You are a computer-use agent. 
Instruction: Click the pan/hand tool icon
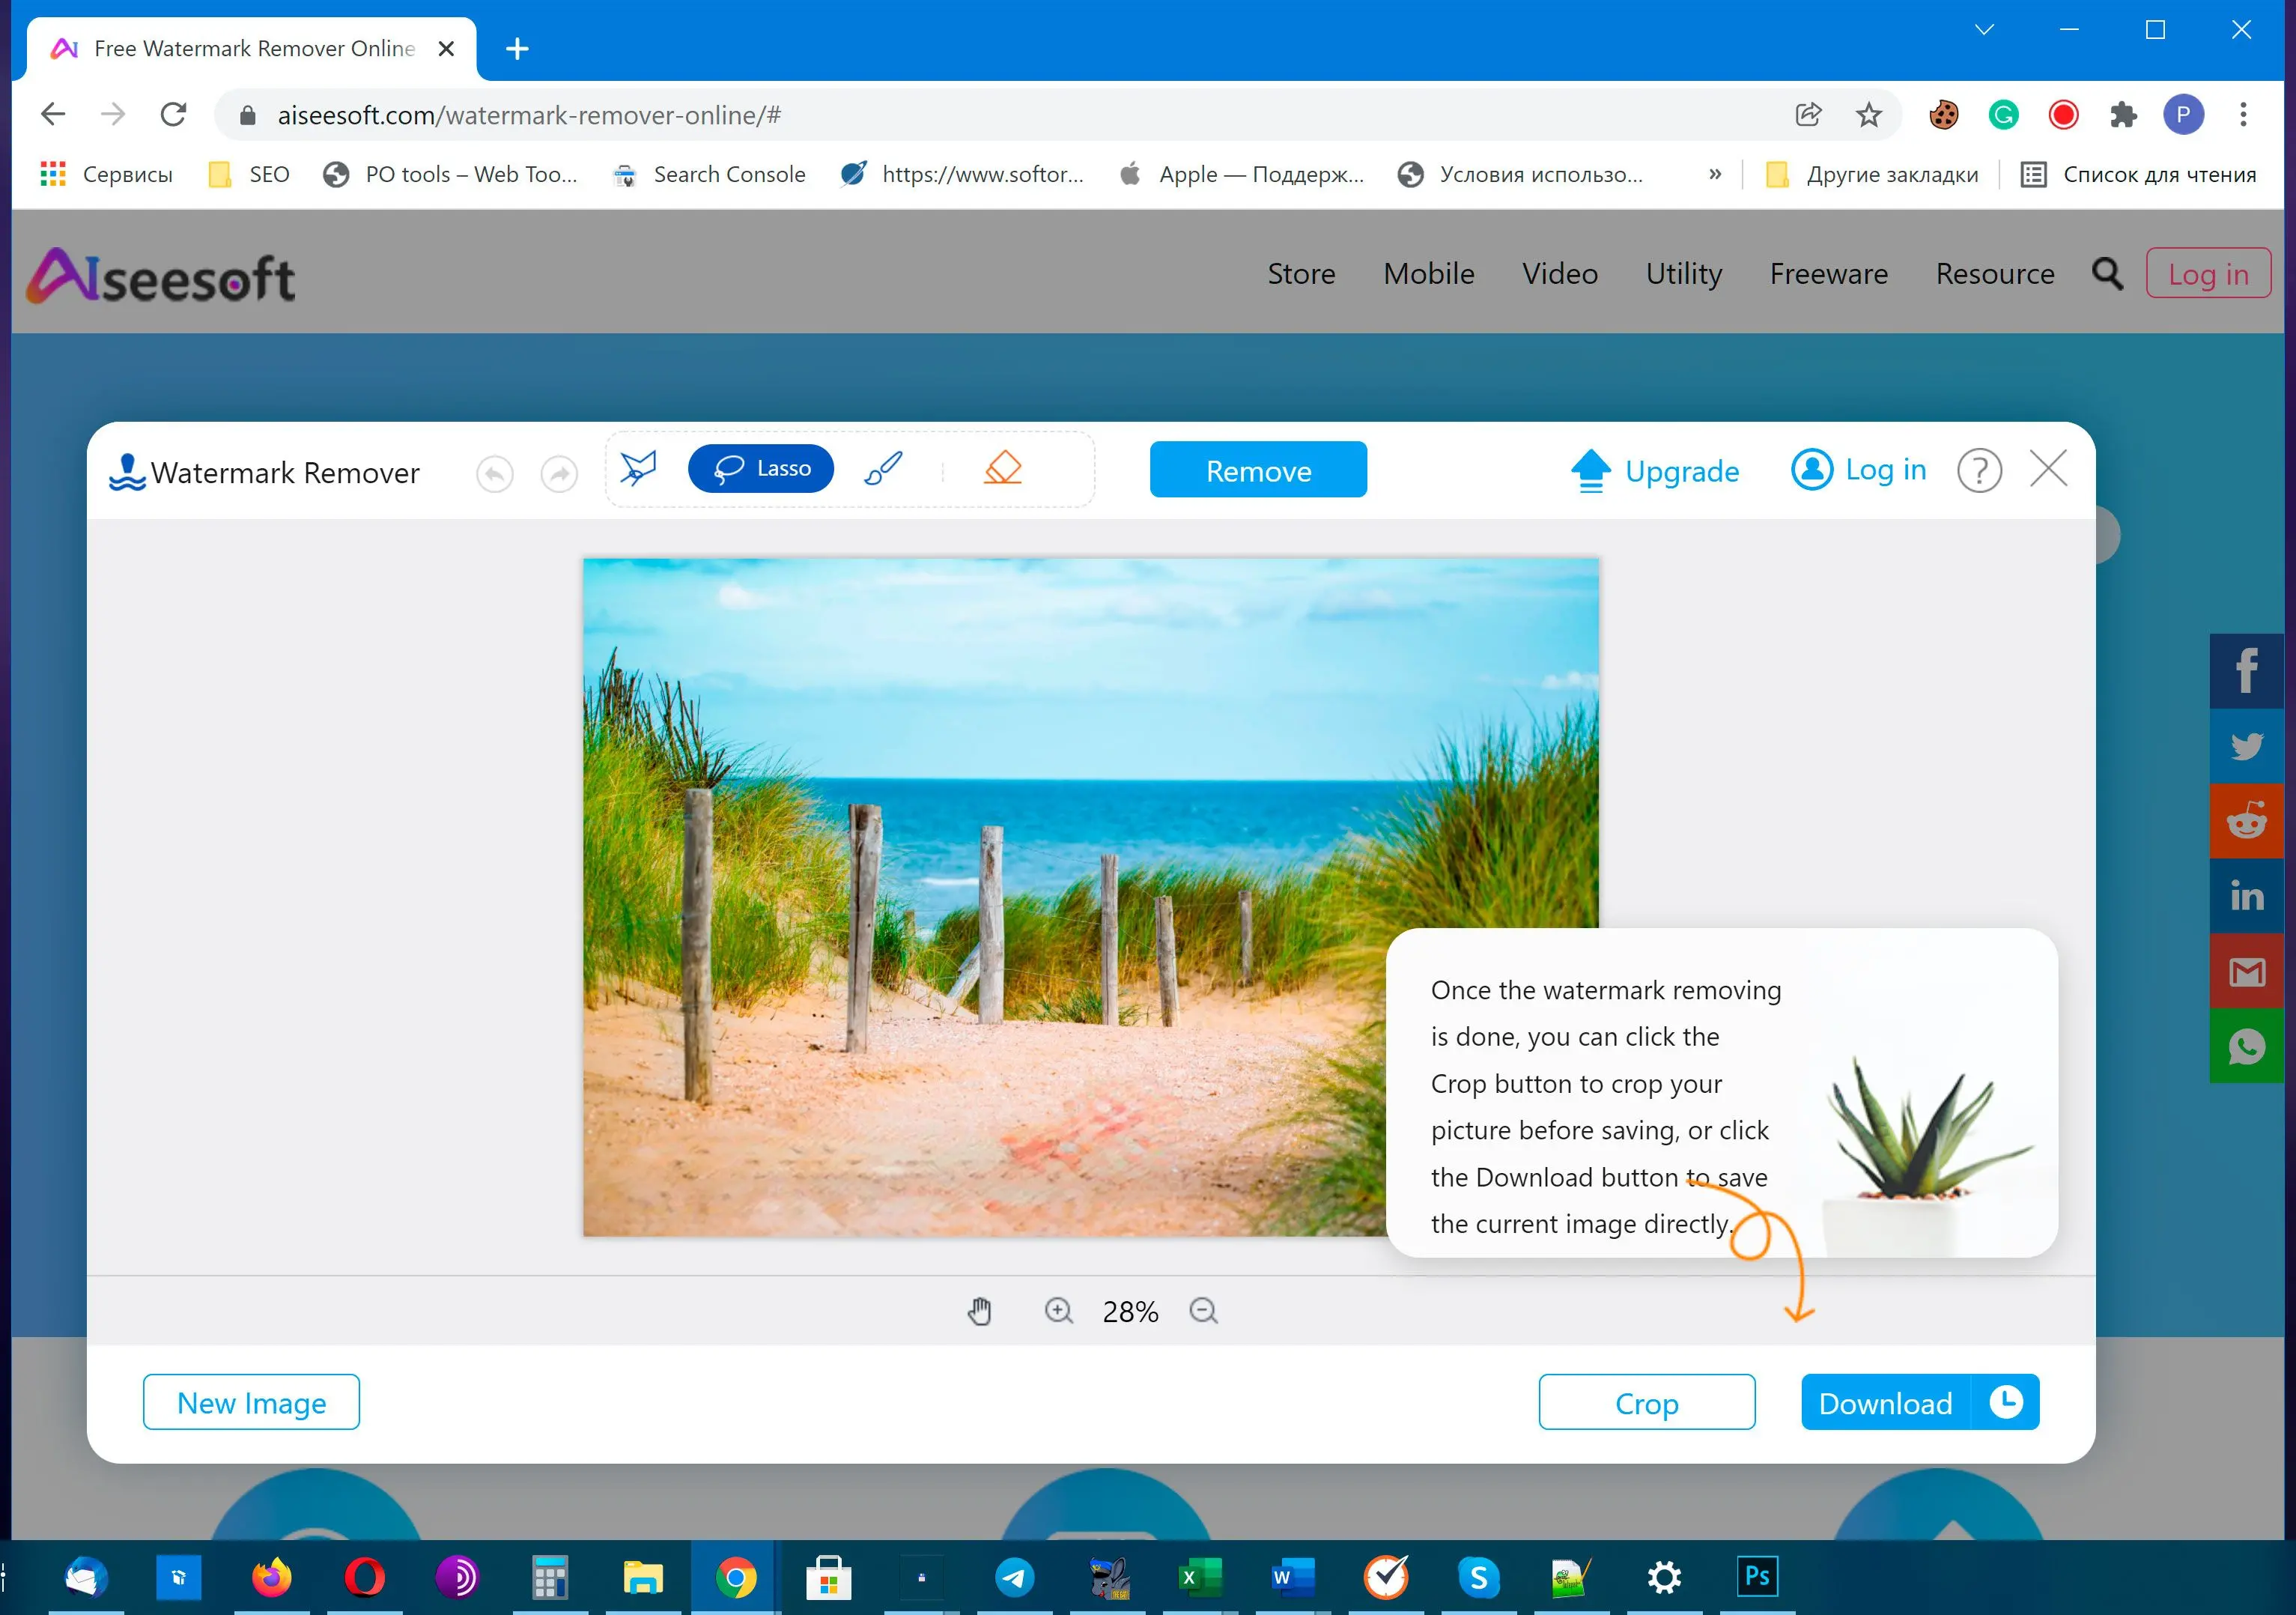click(x=979, y=1309)
